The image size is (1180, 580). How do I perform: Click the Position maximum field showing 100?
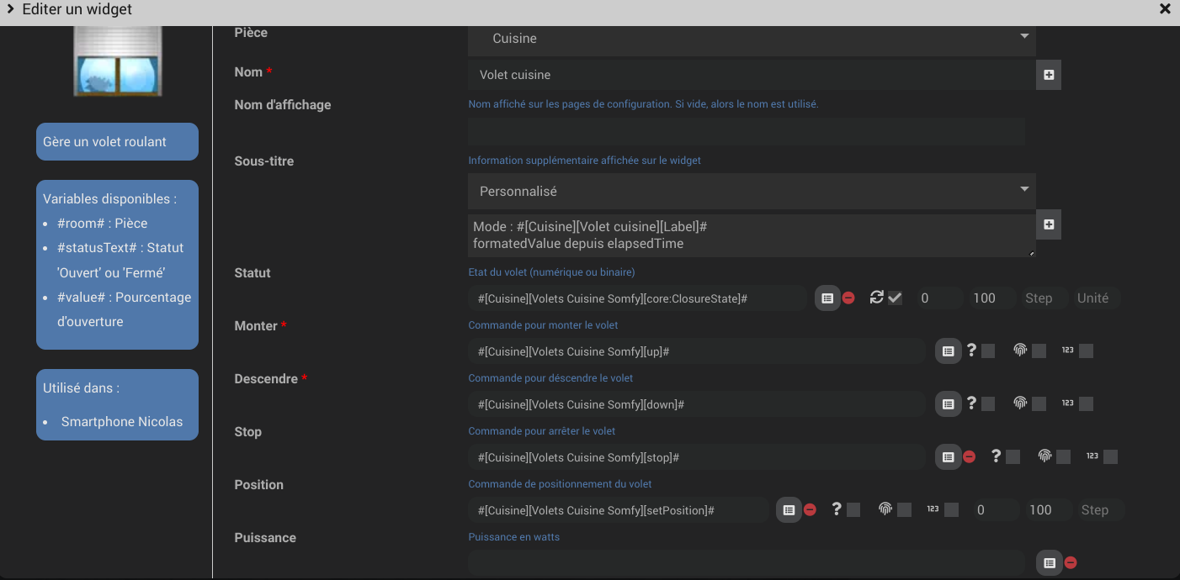tap(1048, 510)
